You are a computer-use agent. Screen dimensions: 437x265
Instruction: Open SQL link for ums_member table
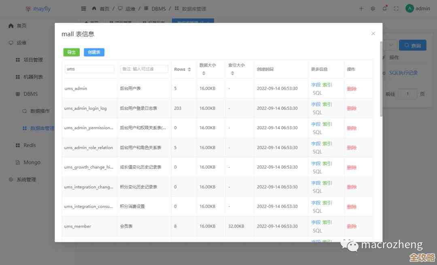pyautogui.click(x=317, y=230)
